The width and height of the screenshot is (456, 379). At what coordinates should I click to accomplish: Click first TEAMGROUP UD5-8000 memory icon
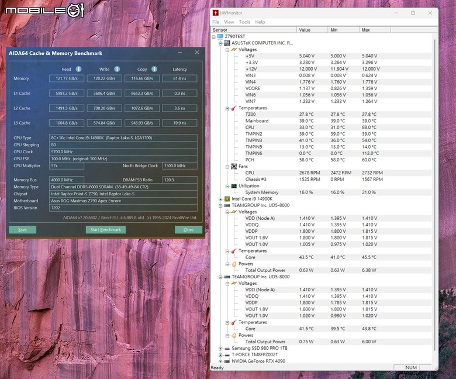click(x=227, y=205)
